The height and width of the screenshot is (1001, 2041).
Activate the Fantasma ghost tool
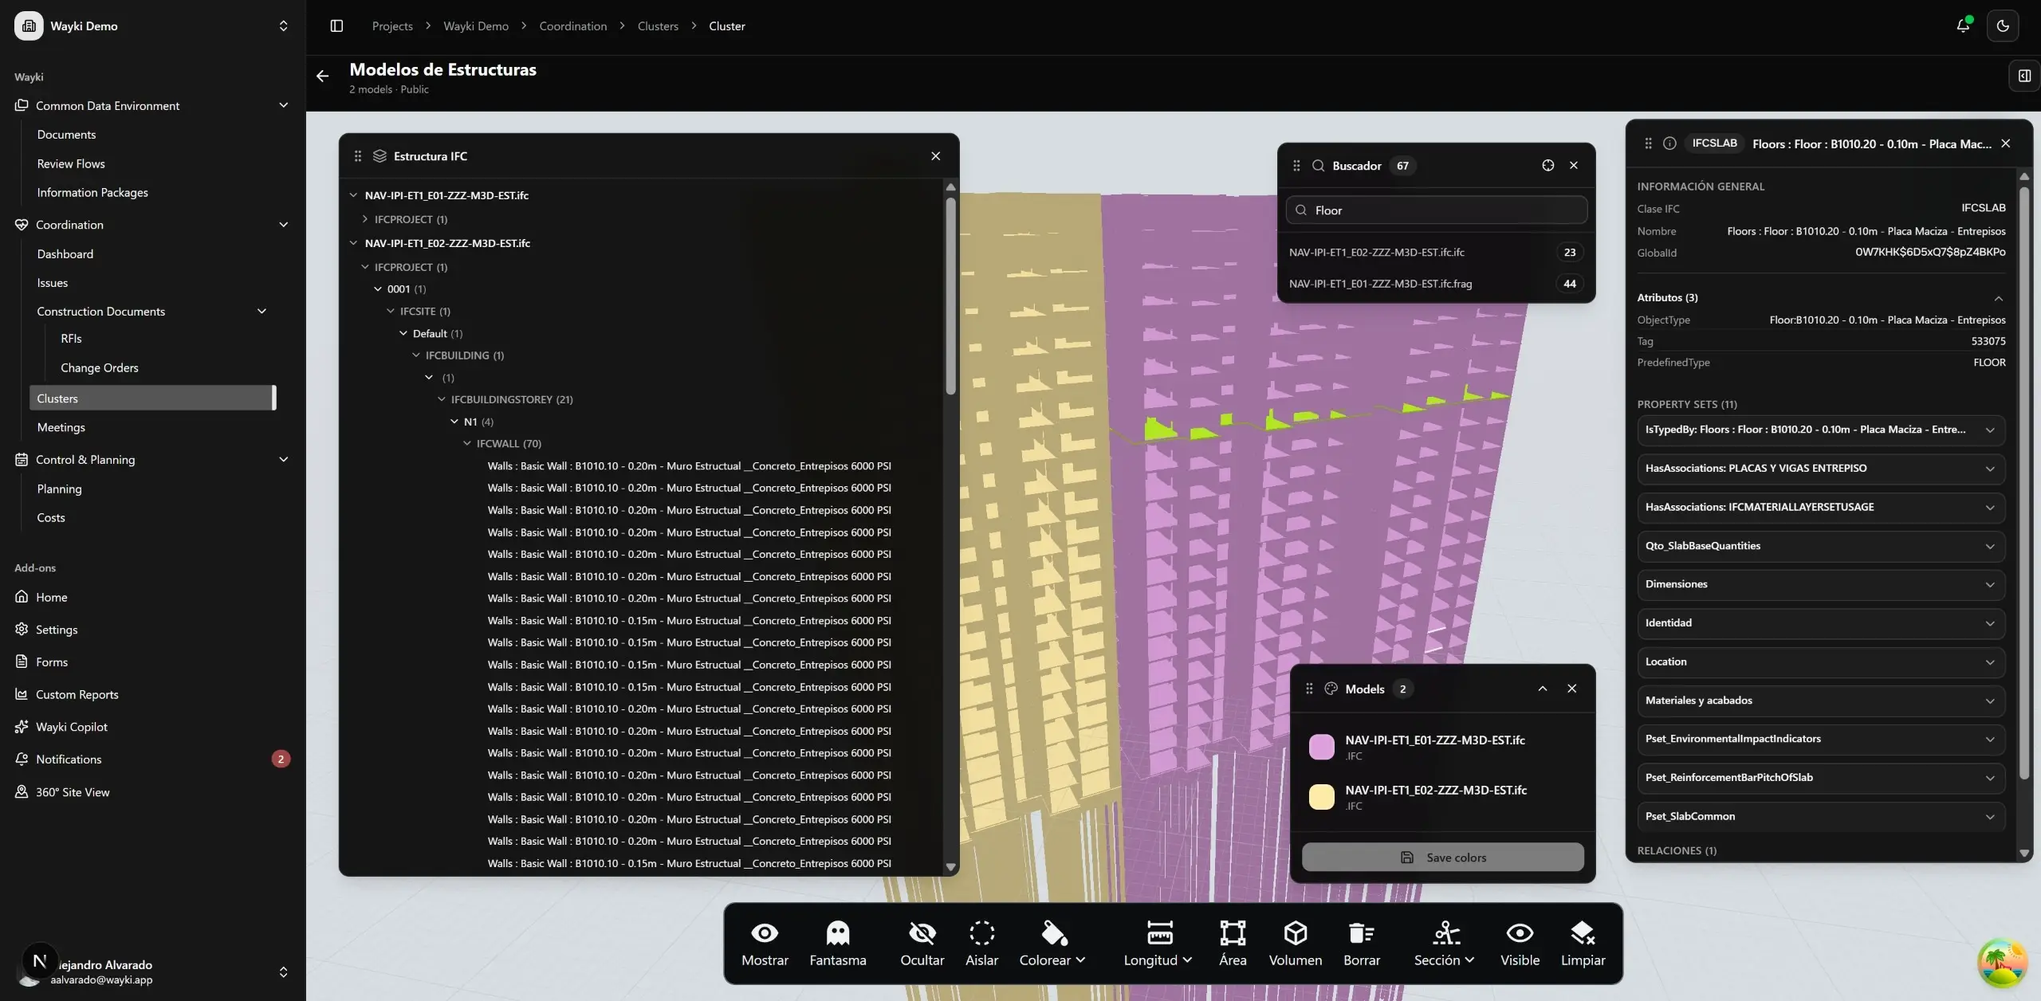[837, 944]
